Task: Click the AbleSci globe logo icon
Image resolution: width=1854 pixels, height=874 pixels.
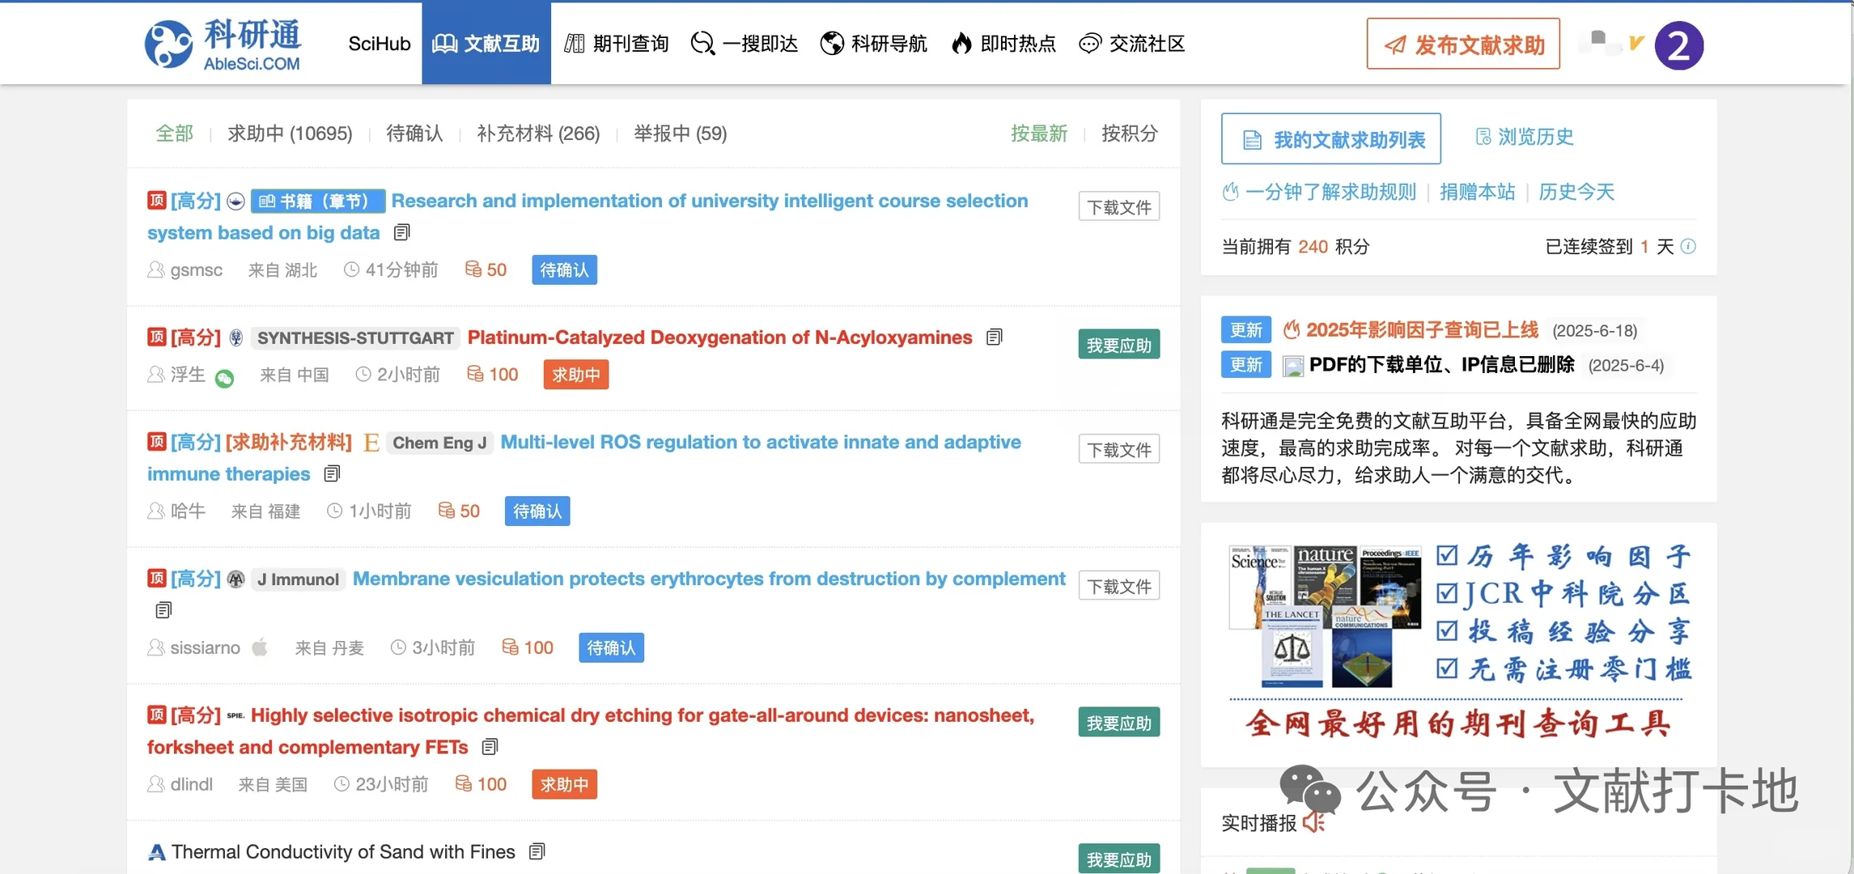Action: 169,44
